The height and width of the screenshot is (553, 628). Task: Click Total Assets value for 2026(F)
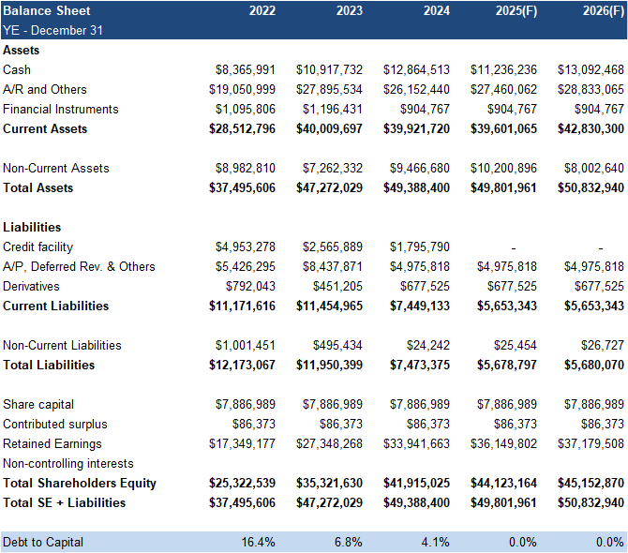tap(591, 187)
